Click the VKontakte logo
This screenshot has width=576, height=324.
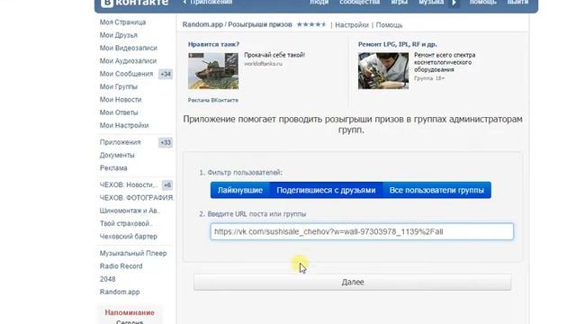point(135,3)
